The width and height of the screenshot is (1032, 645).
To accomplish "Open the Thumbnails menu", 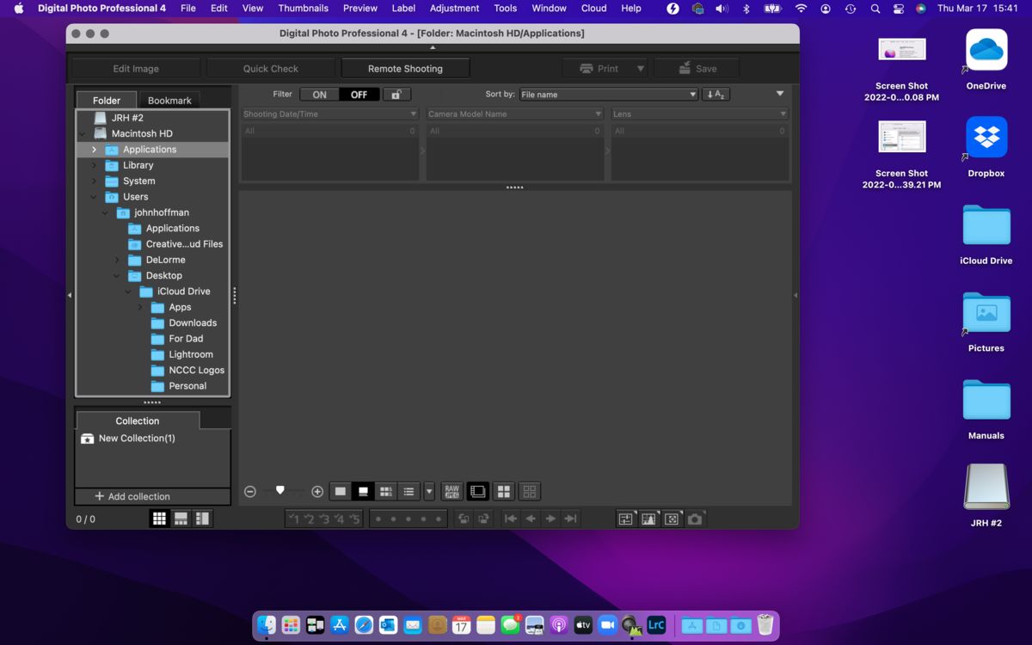I will coord(303,9).
